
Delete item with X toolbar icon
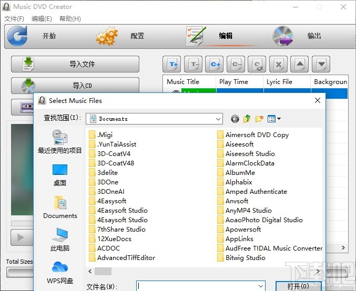click(x=278, y=64)
